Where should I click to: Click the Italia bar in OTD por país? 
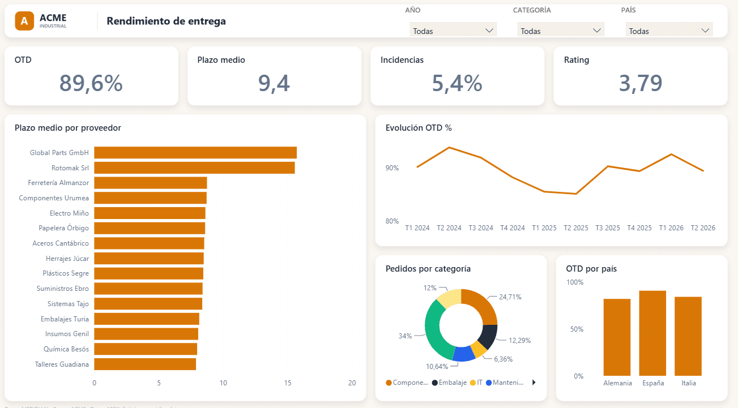coord(688,336)
